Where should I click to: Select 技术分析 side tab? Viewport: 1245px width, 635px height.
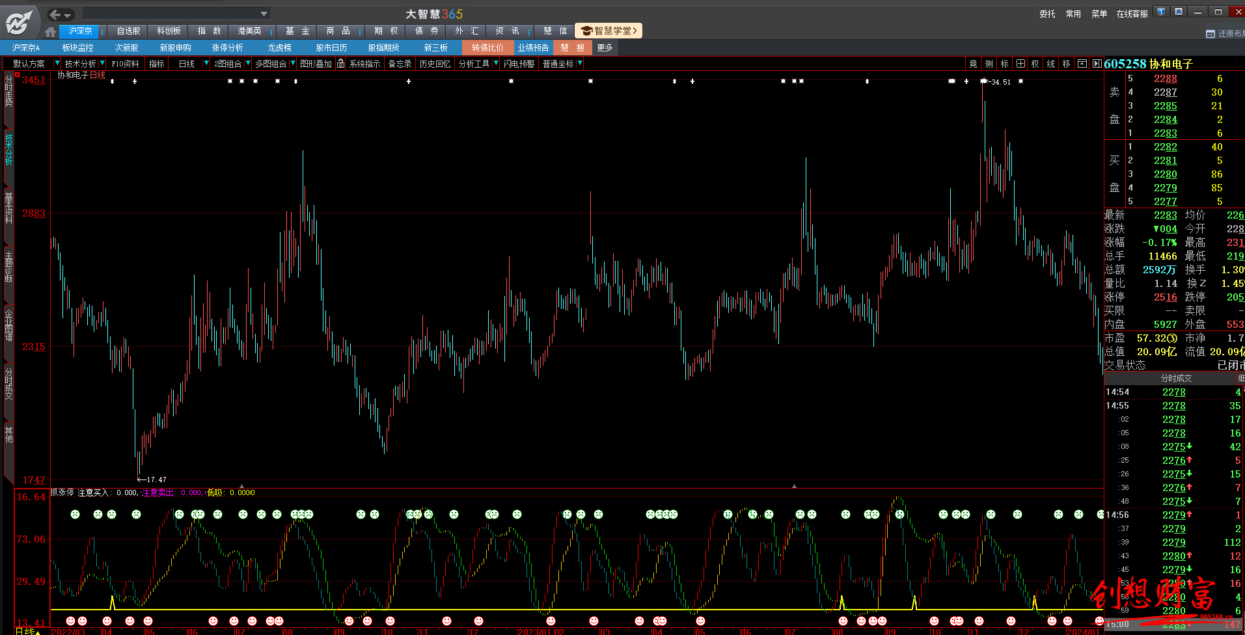(x=8, y=150)
